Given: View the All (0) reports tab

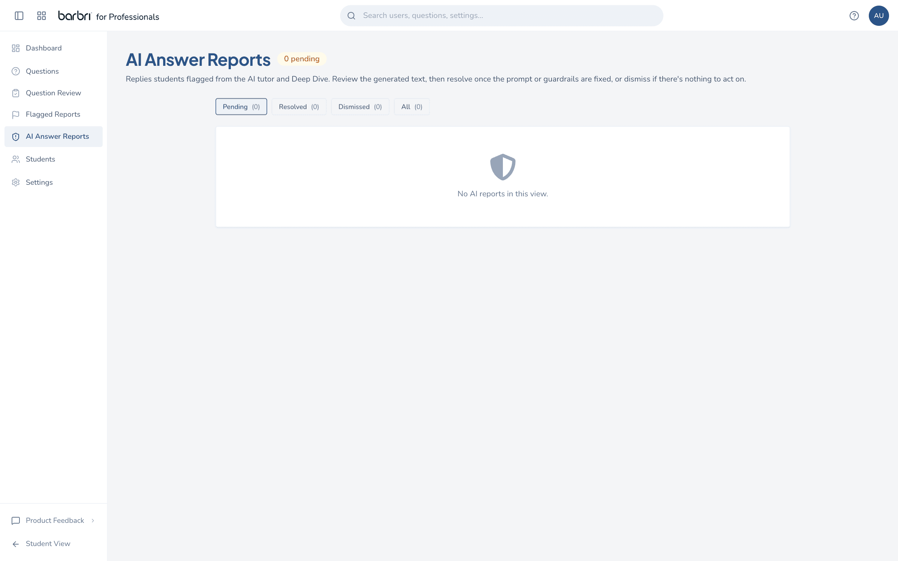Looking at the screenshot, I should pyautogui.click(x=412, y=107).
